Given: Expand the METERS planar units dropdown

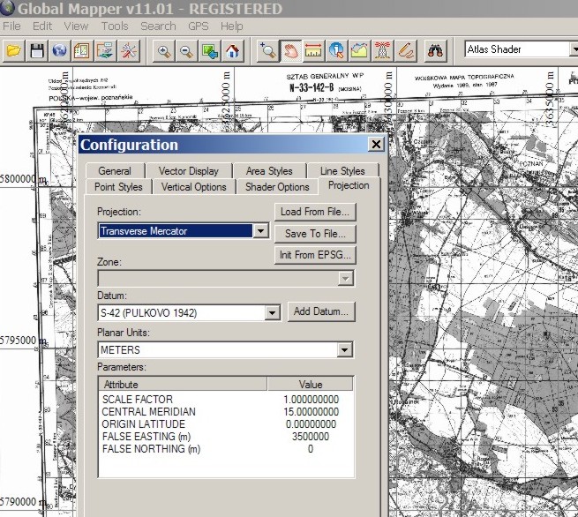Looking at the screenshot, I should pyautogui.click(x=344, y=349).
